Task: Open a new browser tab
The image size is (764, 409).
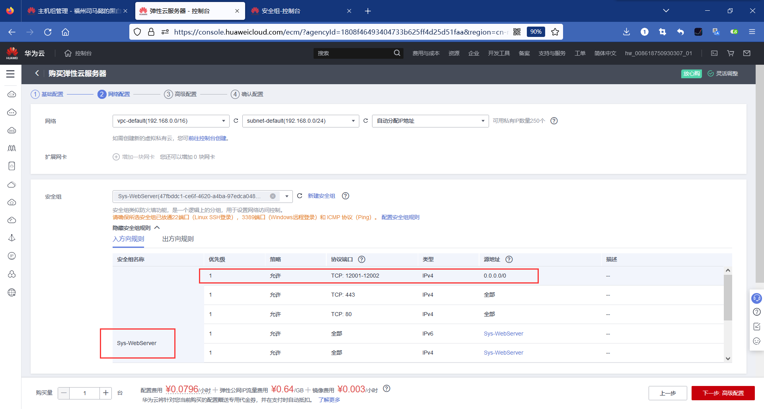Action: click(x=368, y=11)
